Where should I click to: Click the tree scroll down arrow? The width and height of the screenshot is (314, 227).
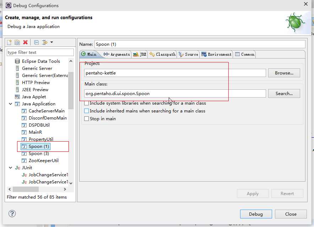tap(71, 183)
